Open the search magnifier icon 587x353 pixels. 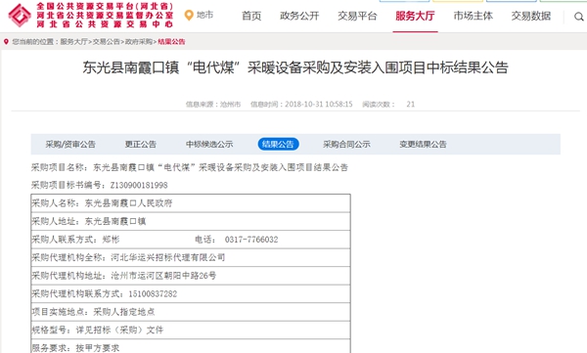579,17
